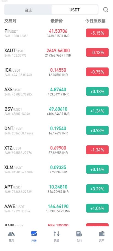The image size is (113, 251).
Task: Open the markets chart icon
Action: (x=34, y=233)
